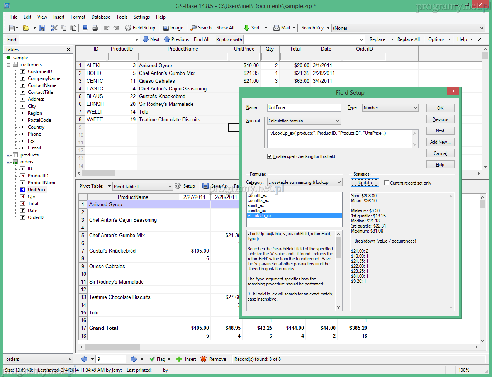Click the Update statistics button
Screen dimensions: 492x377
tap(365, 183)
